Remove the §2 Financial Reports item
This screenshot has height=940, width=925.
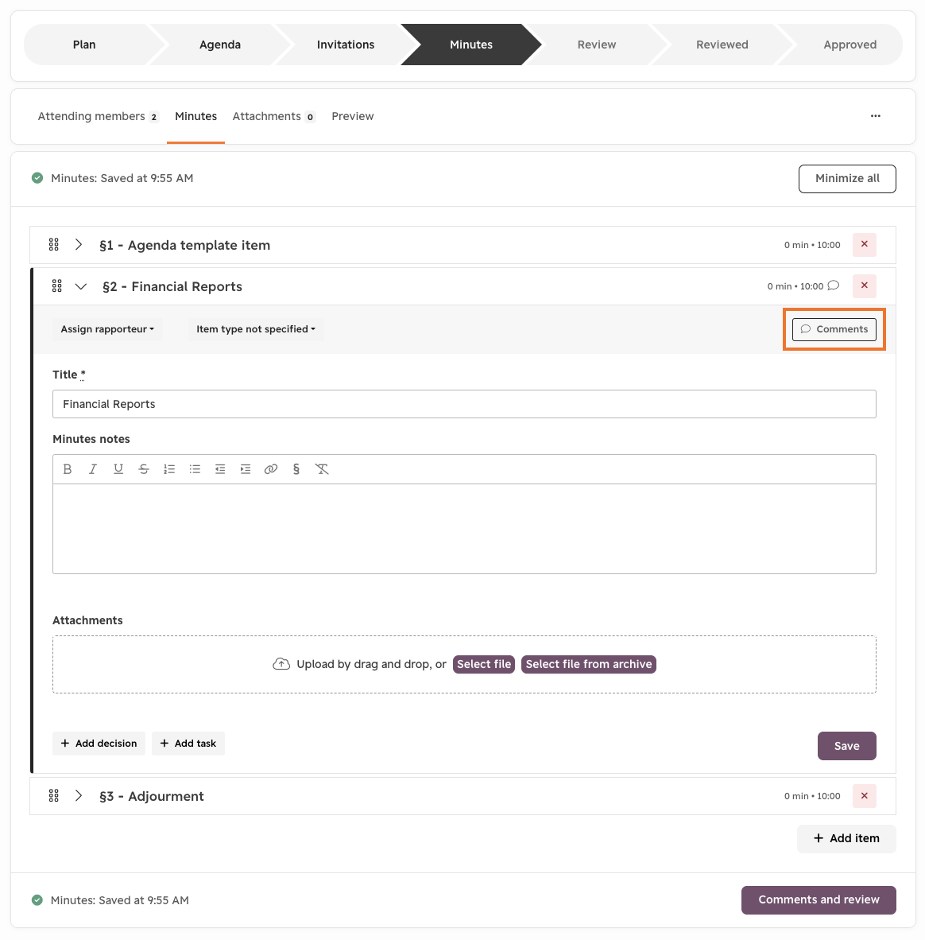tap(864, 285)
